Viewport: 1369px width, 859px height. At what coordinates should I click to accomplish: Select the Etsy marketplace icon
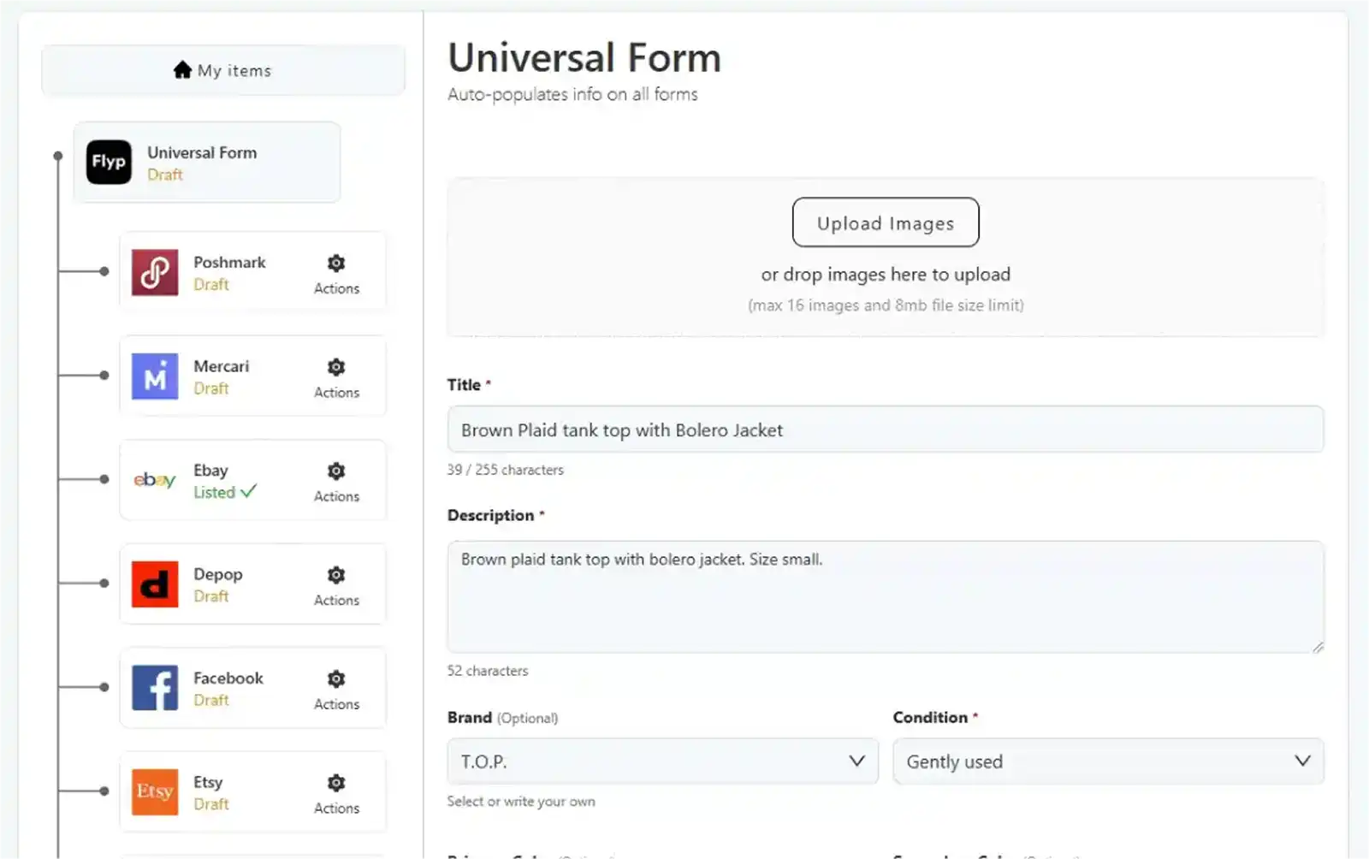point(154,792)
